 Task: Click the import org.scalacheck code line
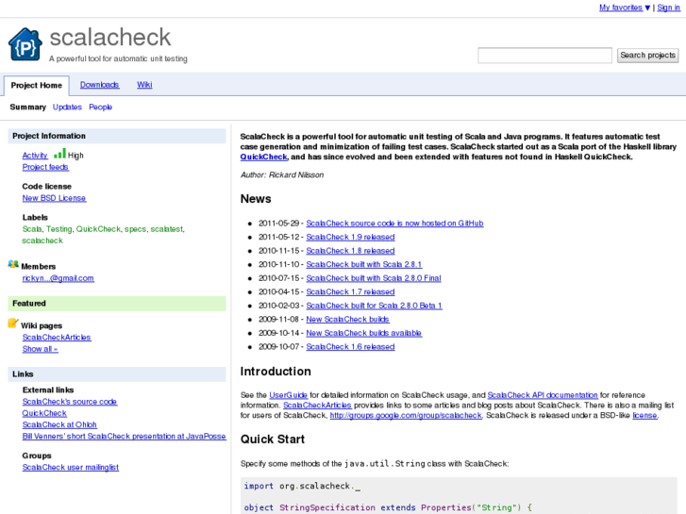pos(302,487)
